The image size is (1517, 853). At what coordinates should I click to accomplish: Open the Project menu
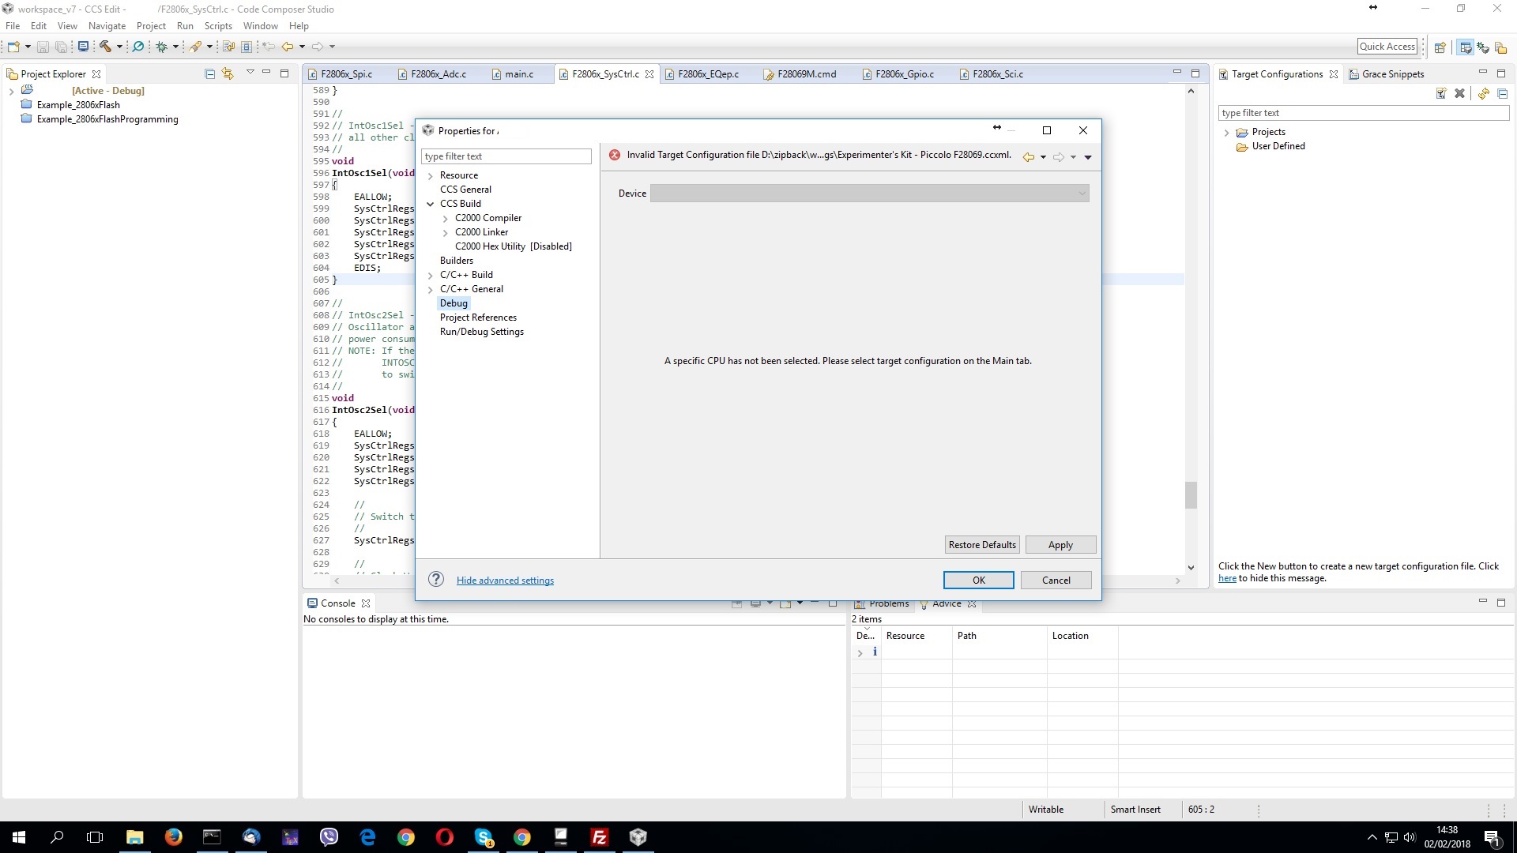click(x=151, y=26)
